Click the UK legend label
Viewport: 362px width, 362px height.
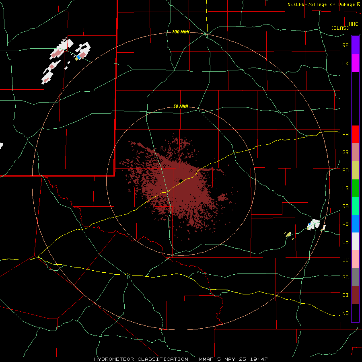[346, 63]
